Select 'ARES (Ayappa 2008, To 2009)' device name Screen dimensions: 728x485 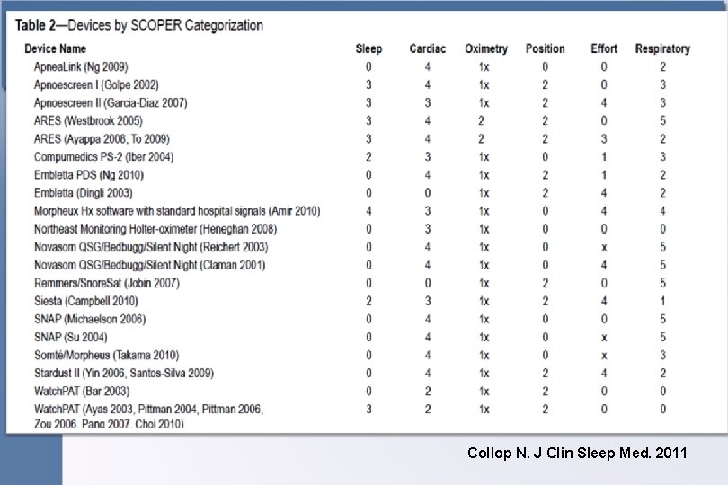(102, 139)
